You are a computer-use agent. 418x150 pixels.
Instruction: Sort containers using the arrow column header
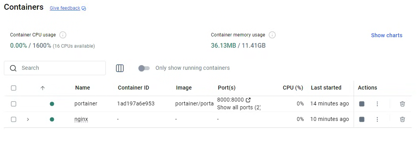[42, 88]
